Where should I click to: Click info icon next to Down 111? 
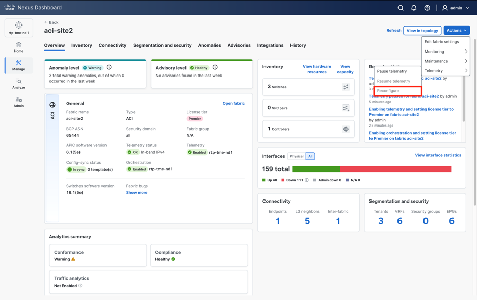pos(307,180)
